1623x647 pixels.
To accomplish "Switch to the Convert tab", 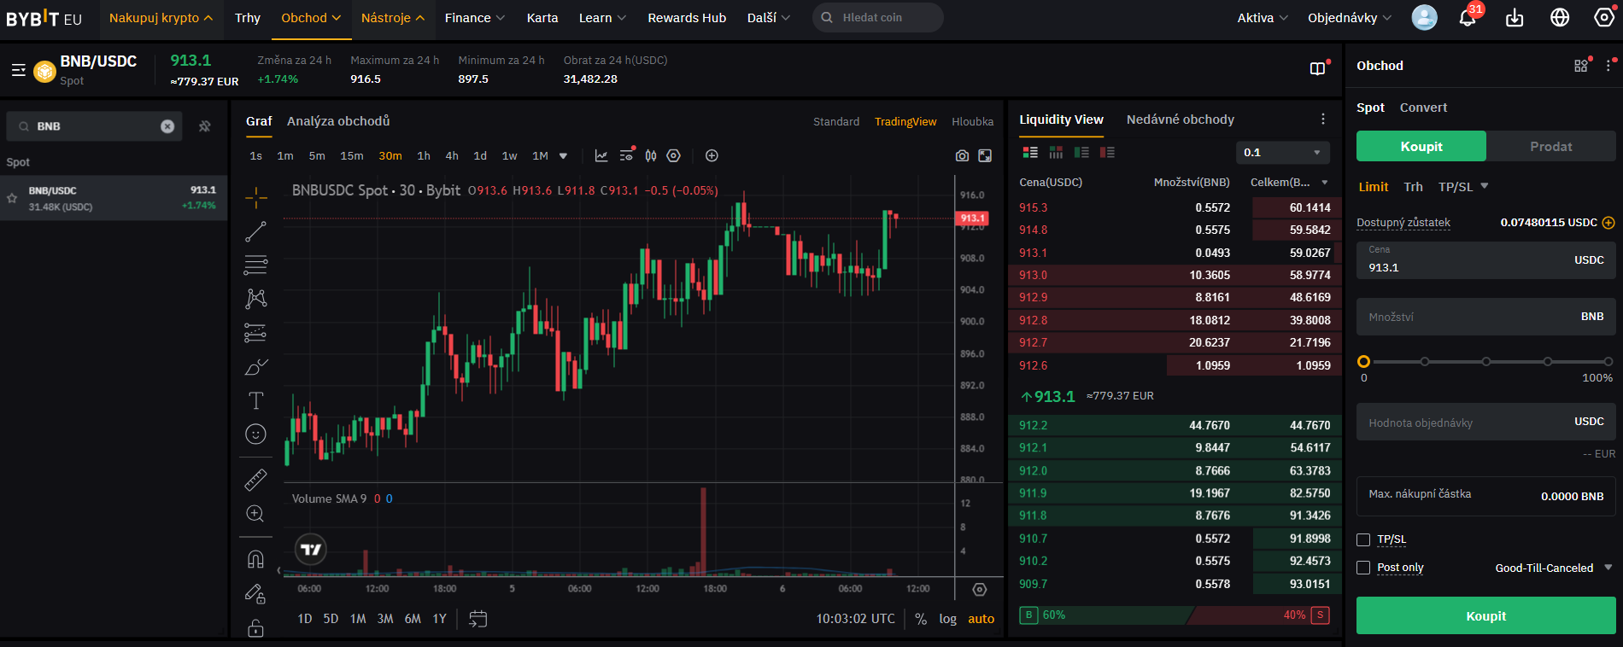I will (1423, 108).
